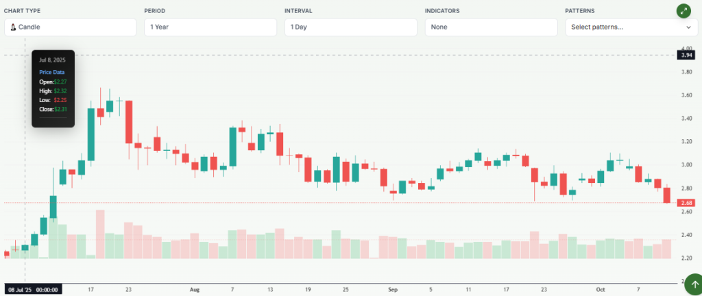Click the 08 Jul '25 crosshair date label
This screenshot has width=702, height=296.
click(33, 290)
